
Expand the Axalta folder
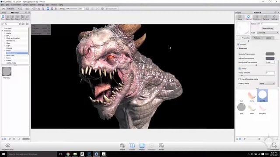tap(5, 33)
